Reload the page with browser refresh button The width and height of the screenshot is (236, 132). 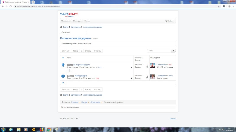[x=11, y=6]
